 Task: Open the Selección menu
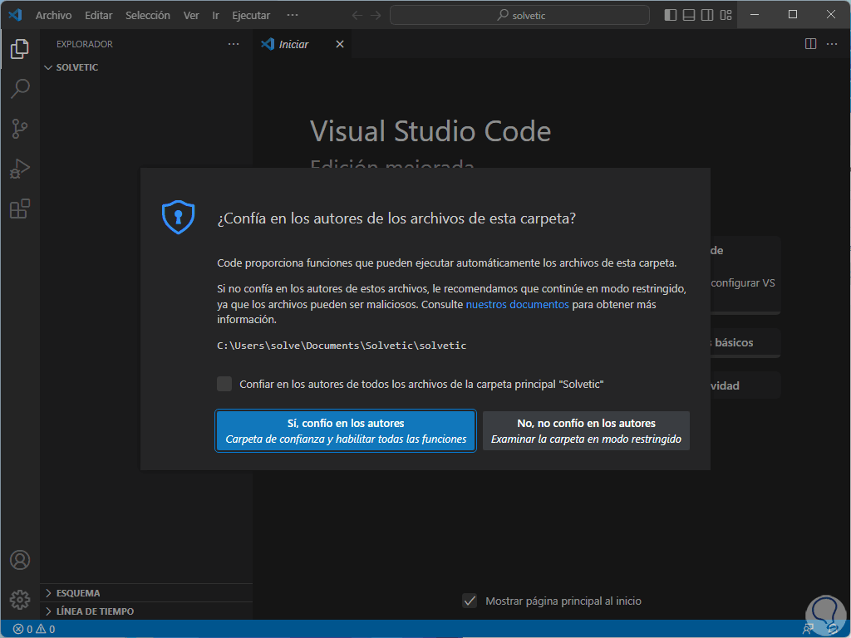[148, 15]
